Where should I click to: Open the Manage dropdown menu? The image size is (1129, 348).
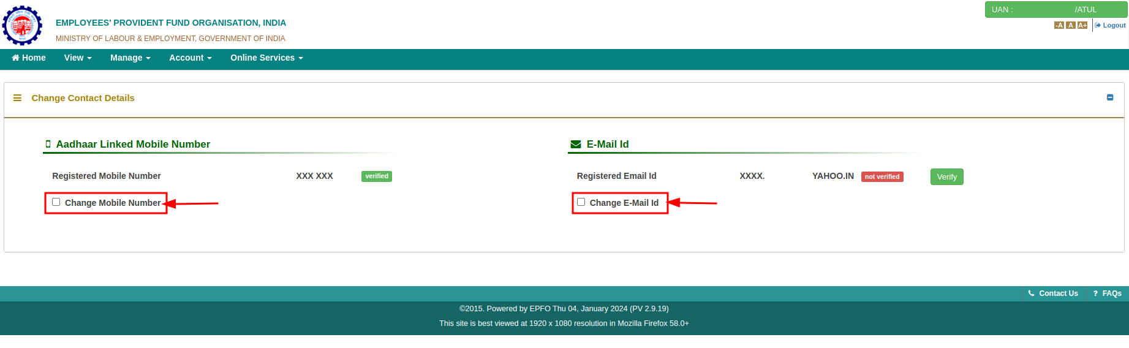click(x=130, y=58)
